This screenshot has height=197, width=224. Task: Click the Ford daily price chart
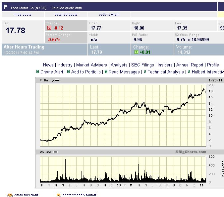tap(123, 116)
